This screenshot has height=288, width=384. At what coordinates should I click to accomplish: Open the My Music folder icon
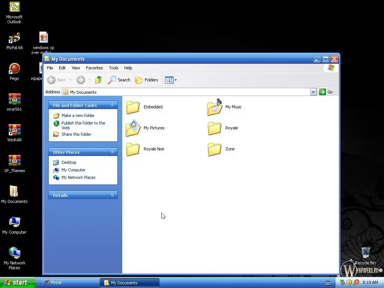[x=214, y=107]
